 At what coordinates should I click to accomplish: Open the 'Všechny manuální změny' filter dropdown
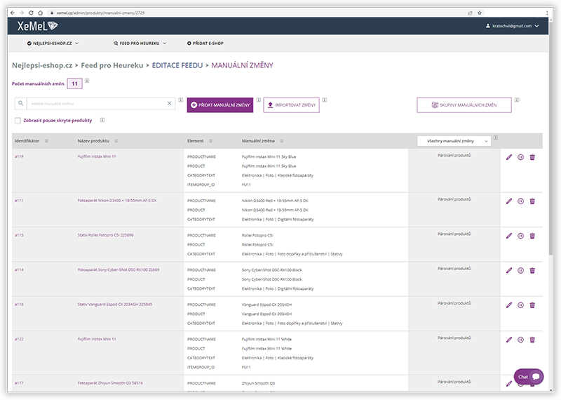[x=454, y=141]
